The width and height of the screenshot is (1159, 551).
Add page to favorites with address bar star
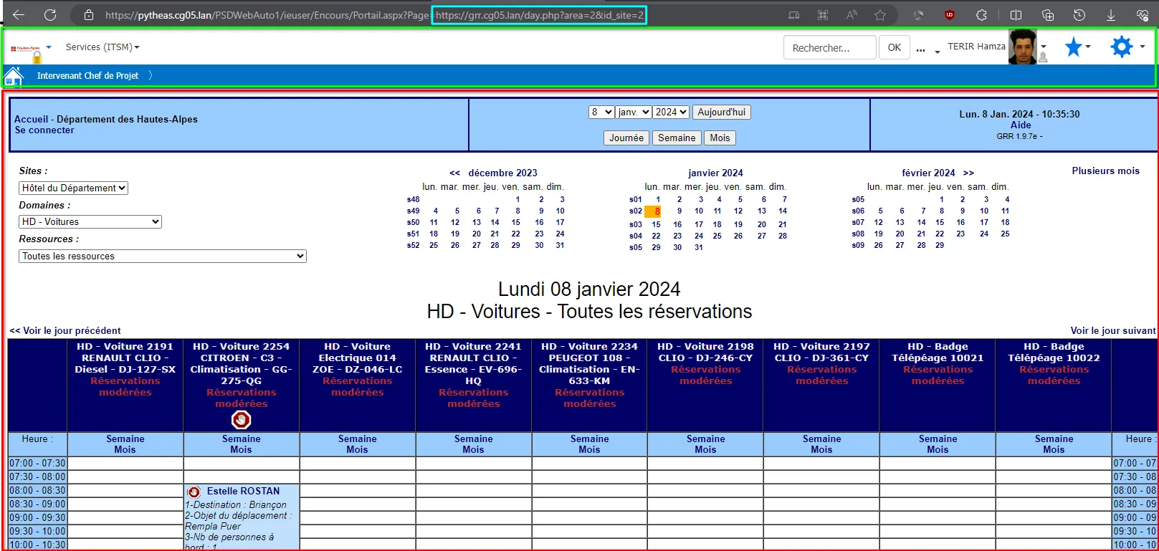(880, 15)
